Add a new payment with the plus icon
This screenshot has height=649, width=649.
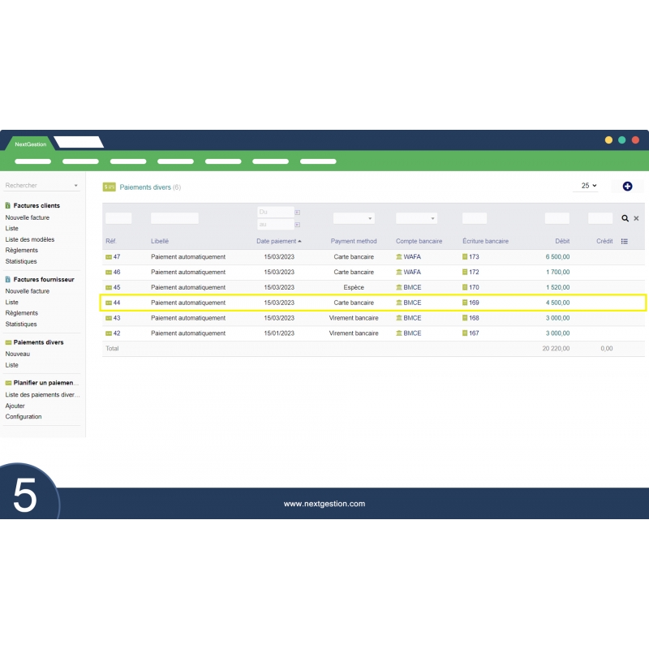tap(628, 187)
